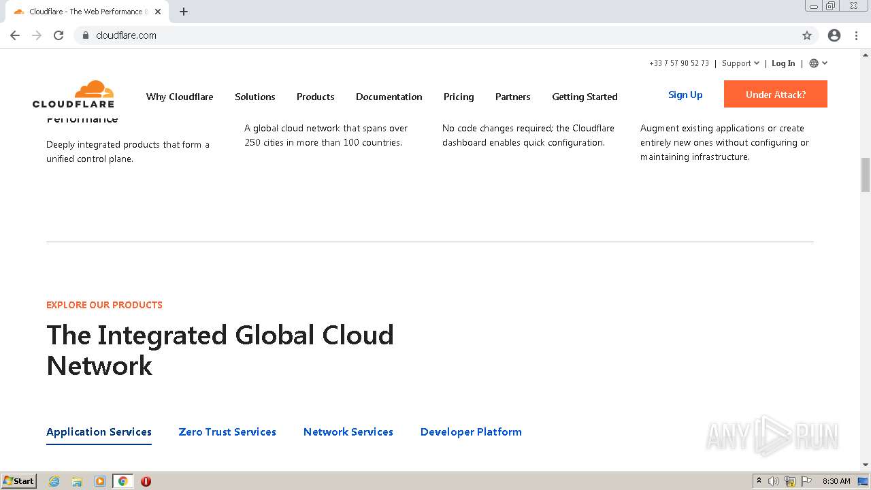871x490 pixels.
Task: Open a new tab with the plus button
Action: 184,12
